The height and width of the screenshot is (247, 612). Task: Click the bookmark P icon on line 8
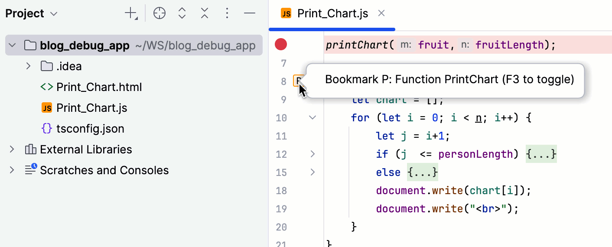tap(298, 81)
